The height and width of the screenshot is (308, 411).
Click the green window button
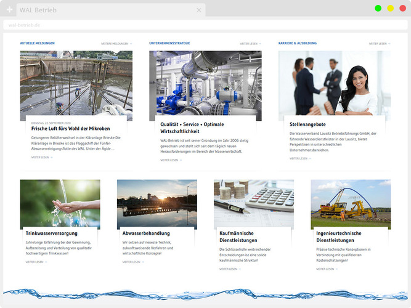(378, 8)
